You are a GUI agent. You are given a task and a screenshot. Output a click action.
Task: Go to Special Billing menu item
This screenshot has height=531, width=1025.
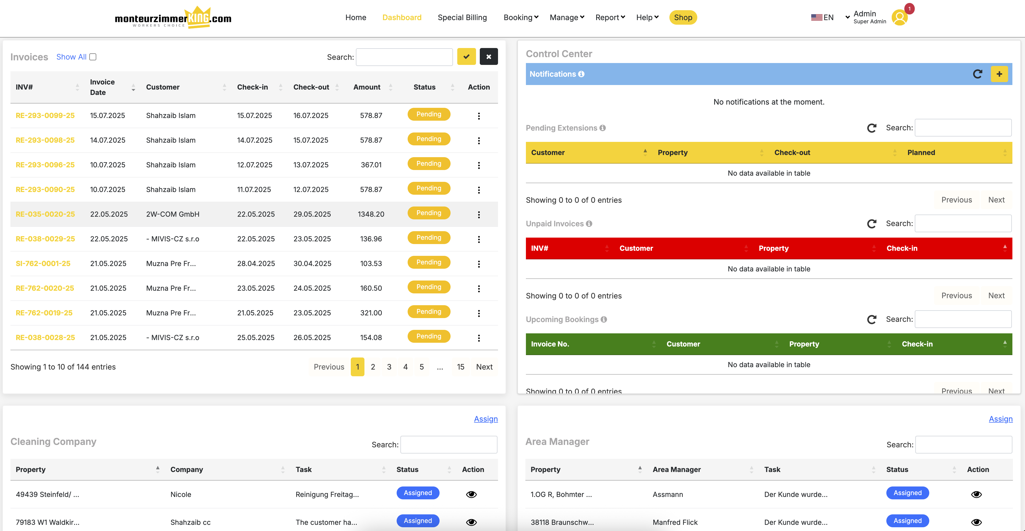click(462, 17)
